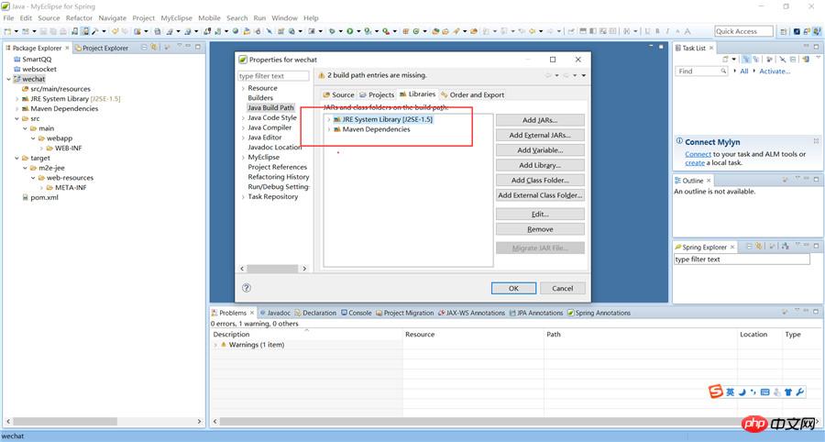This screenshot has height=442, width=825.
Task: Close the Outline view
Action: 709,181
